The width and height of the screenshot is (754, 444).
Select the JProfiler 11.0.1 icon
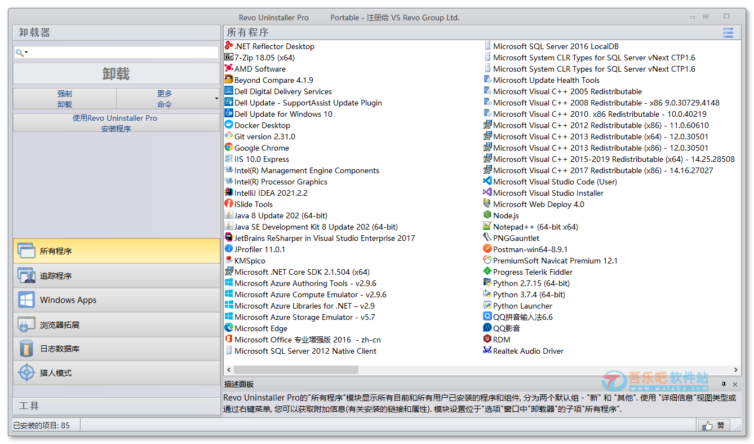(x=229, y=249)
